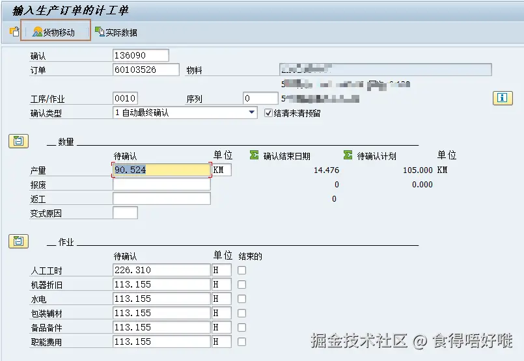Screen dimensions: 524x361
Task: Open 实际数据 actual data
Action: (x=116, y=32)
